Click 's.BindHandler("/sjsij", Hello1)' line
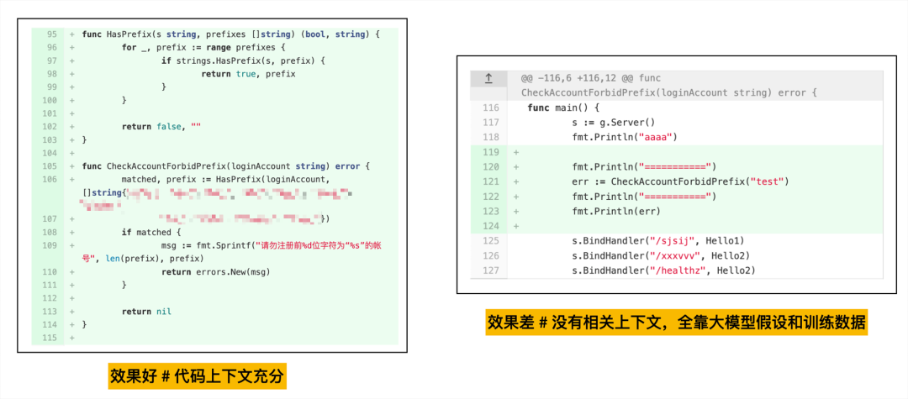908x399 pixels. coord(657,240)
